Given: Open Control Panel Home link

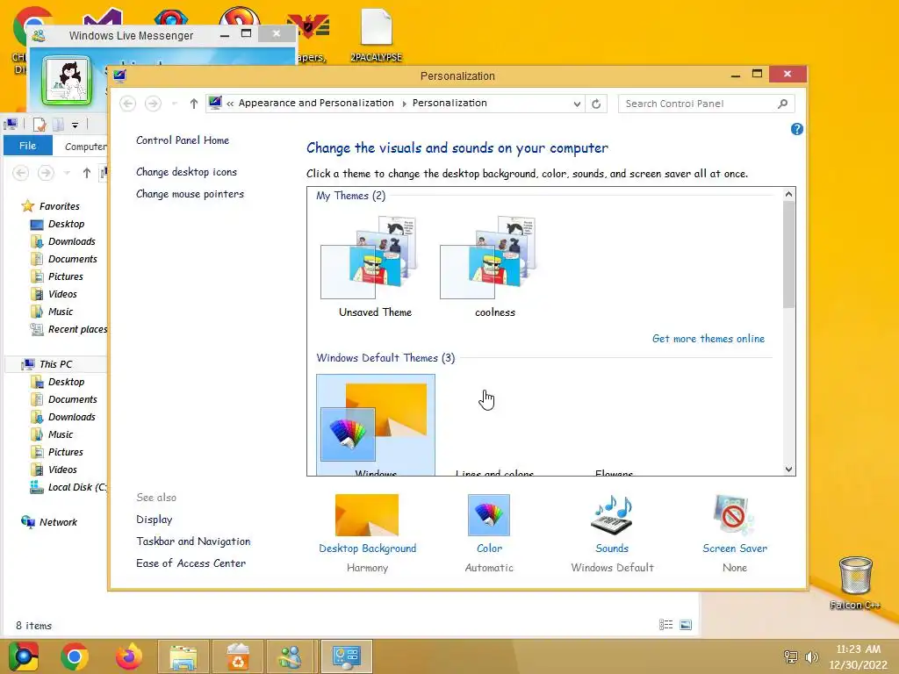Looking at the screenshot, I should coord(183,140).
